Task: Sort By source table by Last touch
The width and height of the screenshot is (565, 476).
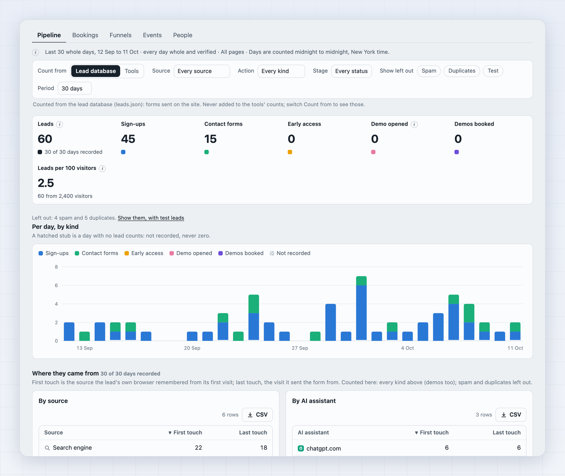Action: pyautogui.click(x=253, y=433)
